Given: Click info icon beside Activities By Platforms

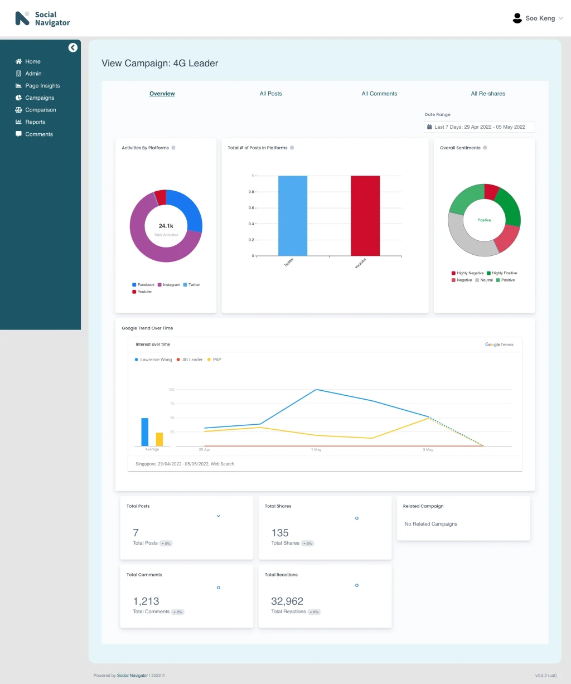Looking at the screenshot, I should pyautogui.click(x=173, y=148).
